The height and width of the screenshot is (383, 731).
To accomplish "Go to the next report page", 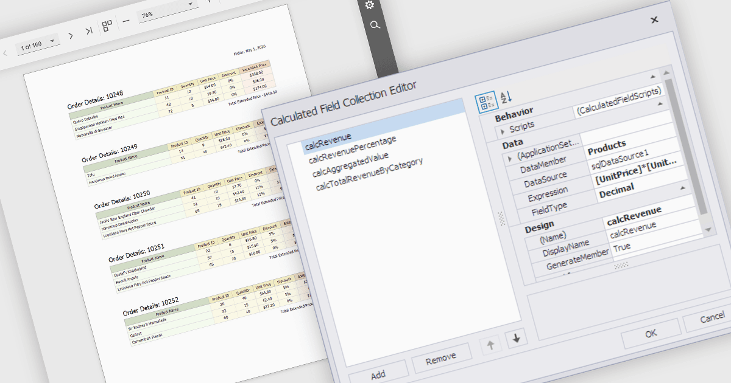I will [x=71, y=36].
